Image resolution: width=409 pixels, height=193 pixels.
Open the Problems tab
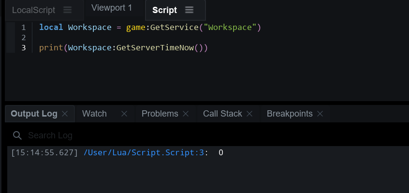[160, 114]
